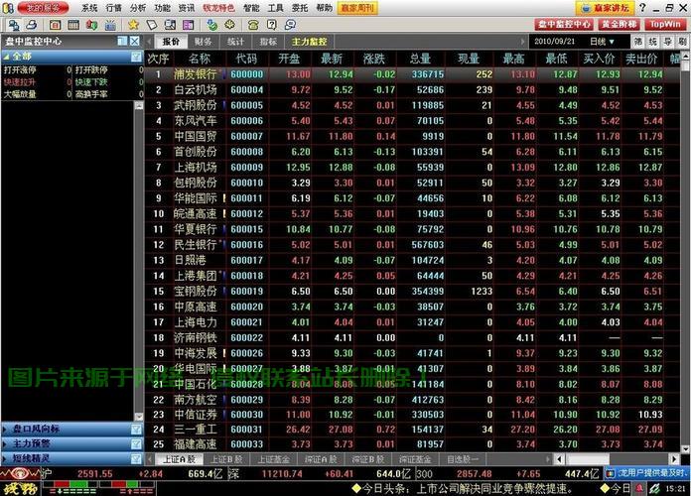
Task: Click the 统 statistics button
Action: [653, 42]
